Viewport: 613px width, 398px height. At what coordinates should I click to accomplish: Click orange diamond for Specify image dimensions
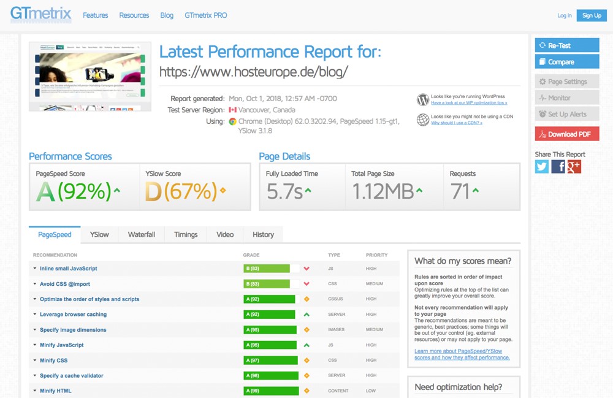pos(306,329)
